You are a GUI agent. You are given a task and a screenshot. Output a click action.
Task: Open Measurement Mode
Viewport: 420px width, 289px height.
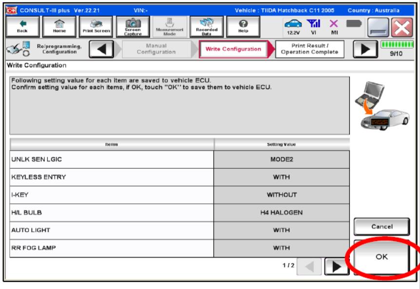(170, 26)
